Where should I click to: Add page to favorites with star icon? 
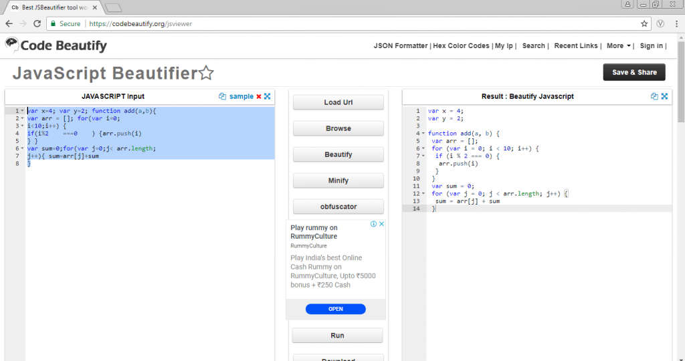click(x=207, y=73)
